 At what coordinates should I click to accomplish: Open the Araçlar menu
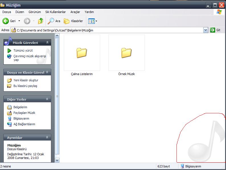tap(75, 12)
